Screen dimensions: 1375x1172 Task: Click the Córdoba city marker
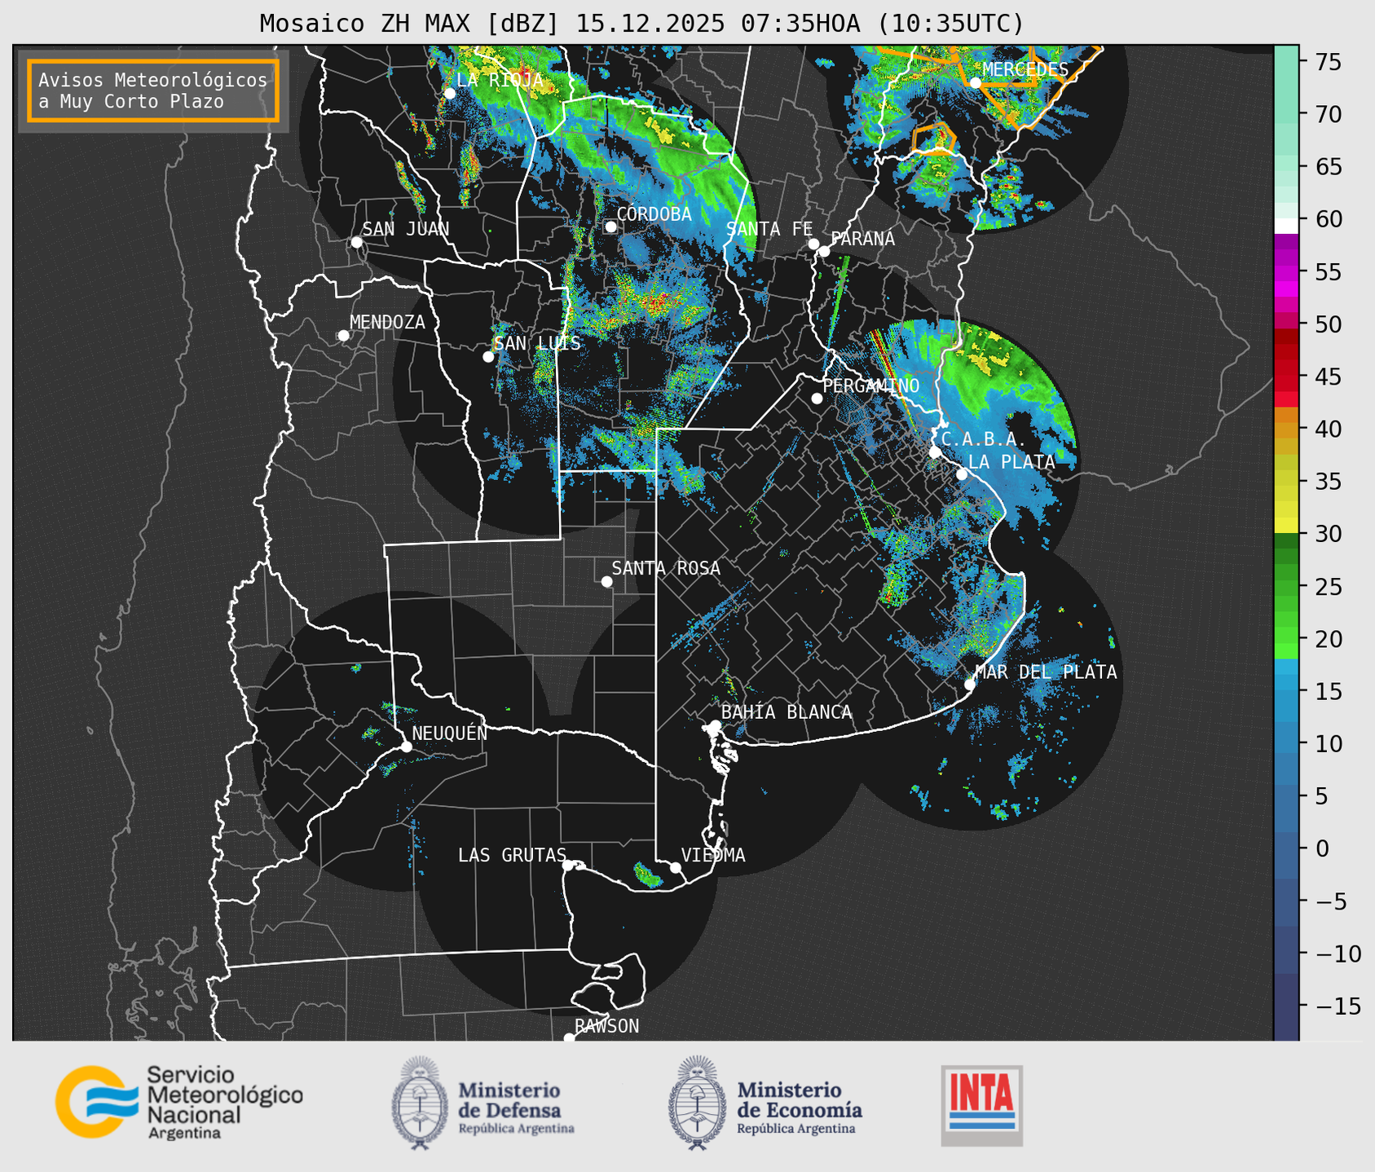pos(610,227)
